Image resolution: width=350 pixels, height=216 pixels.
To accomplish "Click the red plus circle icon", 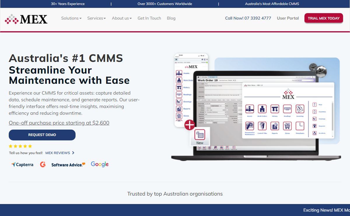I will click(190, 125).
